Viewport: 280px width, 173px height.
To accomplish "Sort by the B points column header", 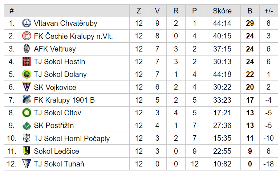I will (250, 11).
